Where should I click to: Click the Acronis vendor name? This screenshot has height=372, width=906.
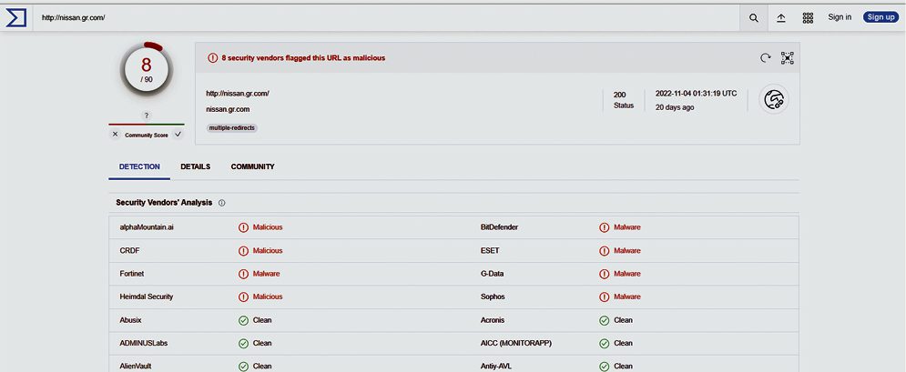pos(494,320)
